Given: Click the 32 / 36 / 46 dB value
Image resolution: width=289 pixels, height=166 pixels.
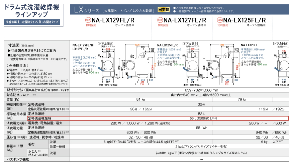Looking at the screenshot, I should click(x=270, y=138).
